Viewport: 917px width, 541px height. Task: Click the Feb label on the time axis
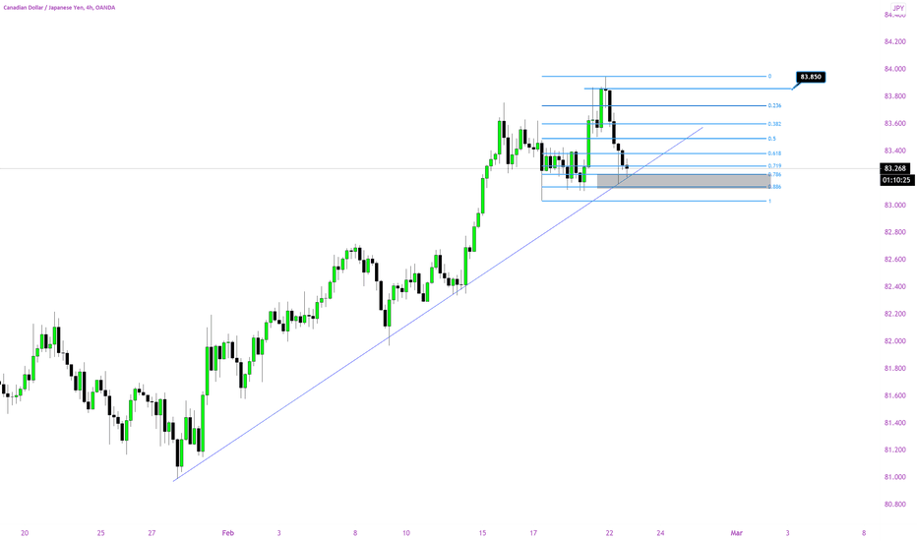point(228,533)
